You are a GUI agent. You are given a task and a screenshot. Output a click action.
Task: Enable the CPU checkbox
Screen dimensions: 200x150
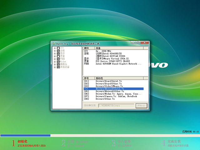[x=58, y=48]
